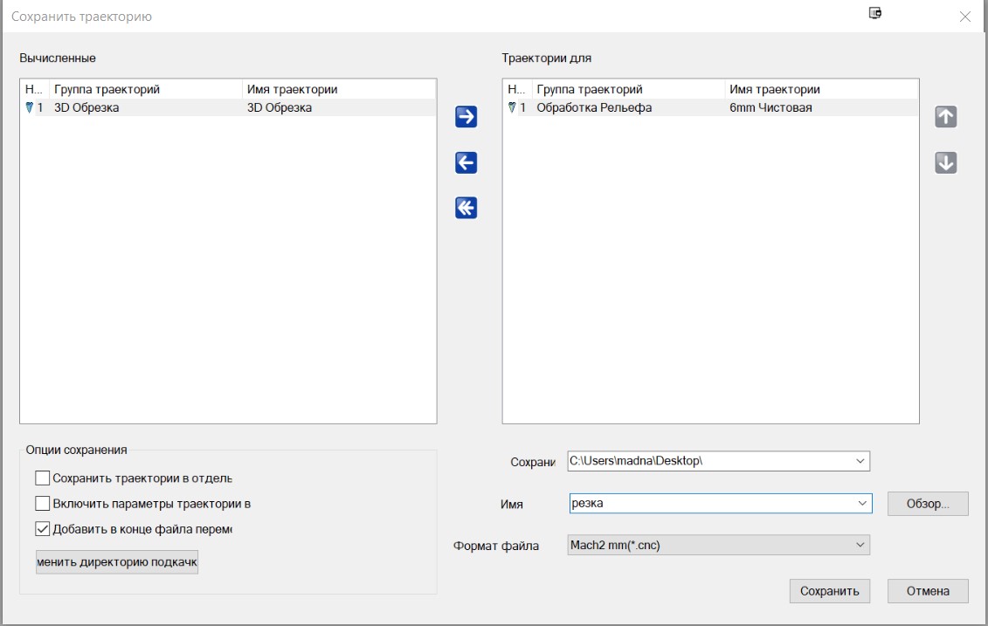
Task: Click the Отмена cancel button
Action: (928, 591)
